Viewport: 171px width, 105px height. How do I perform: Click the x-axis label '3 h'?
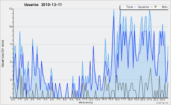point(32,99)
